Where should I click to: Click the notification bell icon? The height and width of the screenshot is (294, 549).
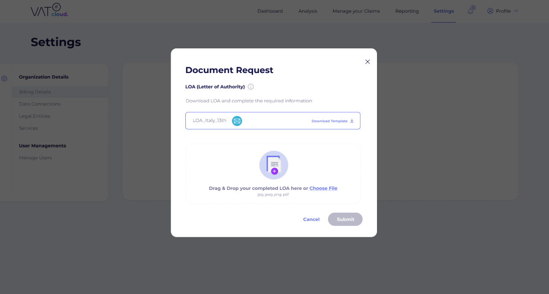[470, 11]
